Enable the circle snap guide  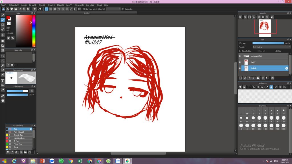pos(67,9)
